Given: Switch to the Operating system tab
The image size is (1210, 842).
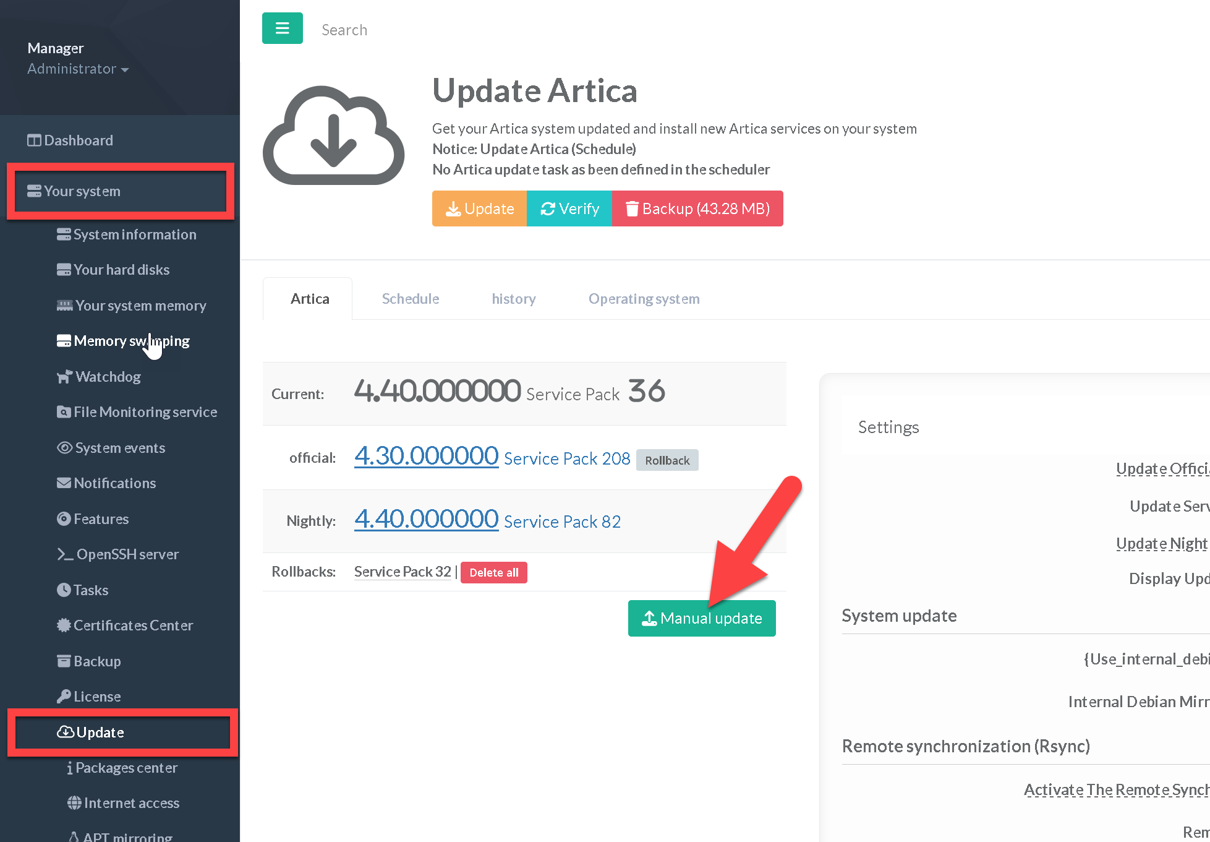Looking at the screenshot, I should (x=644, y=299).
